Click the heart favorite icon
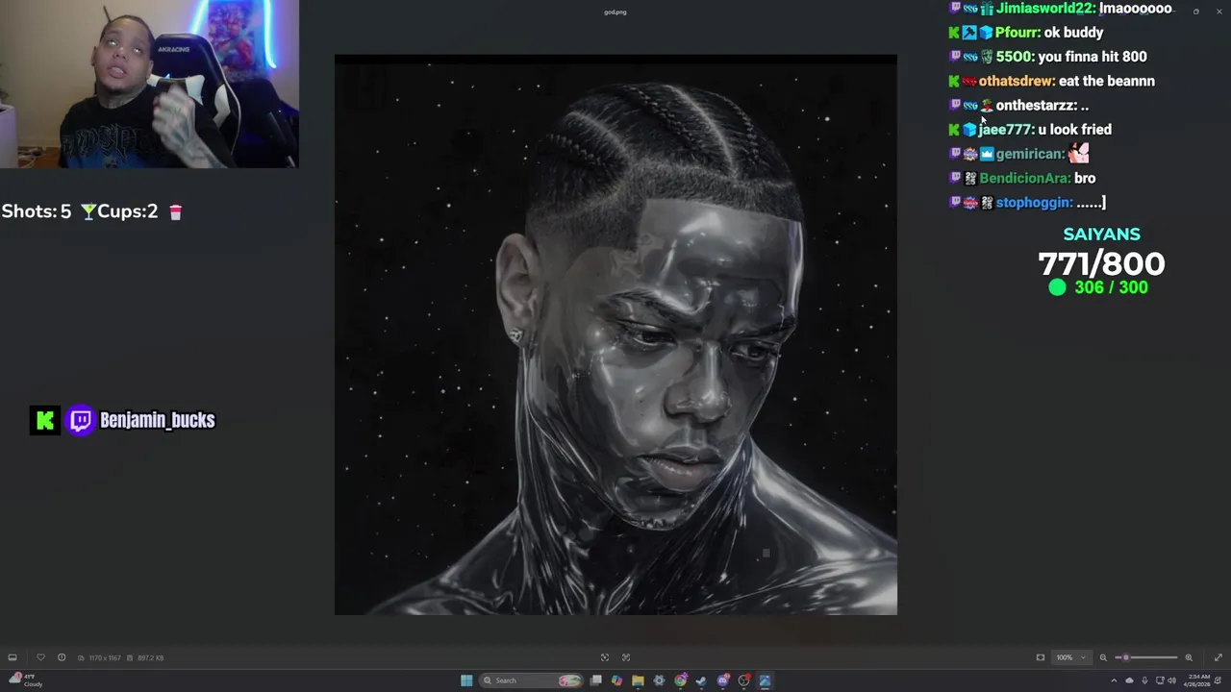 pos(40,657)
